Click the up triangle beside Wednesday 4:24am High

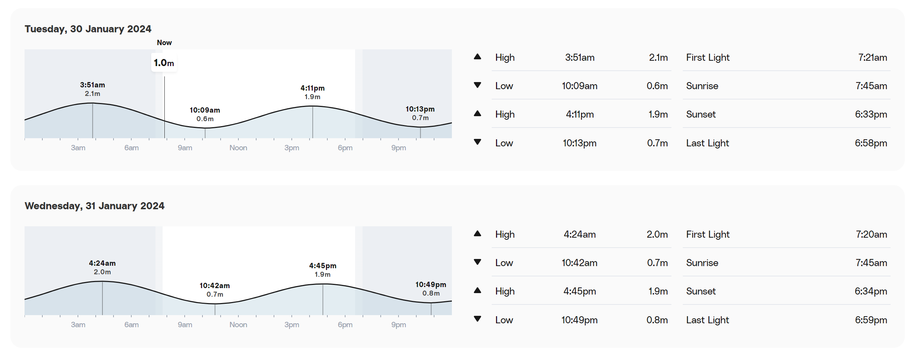(477, 234)
